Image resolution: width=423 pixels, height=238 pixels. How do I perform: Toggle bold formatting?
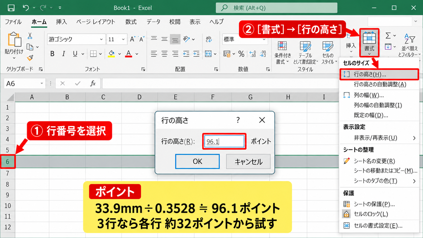[x=52, y=54]
